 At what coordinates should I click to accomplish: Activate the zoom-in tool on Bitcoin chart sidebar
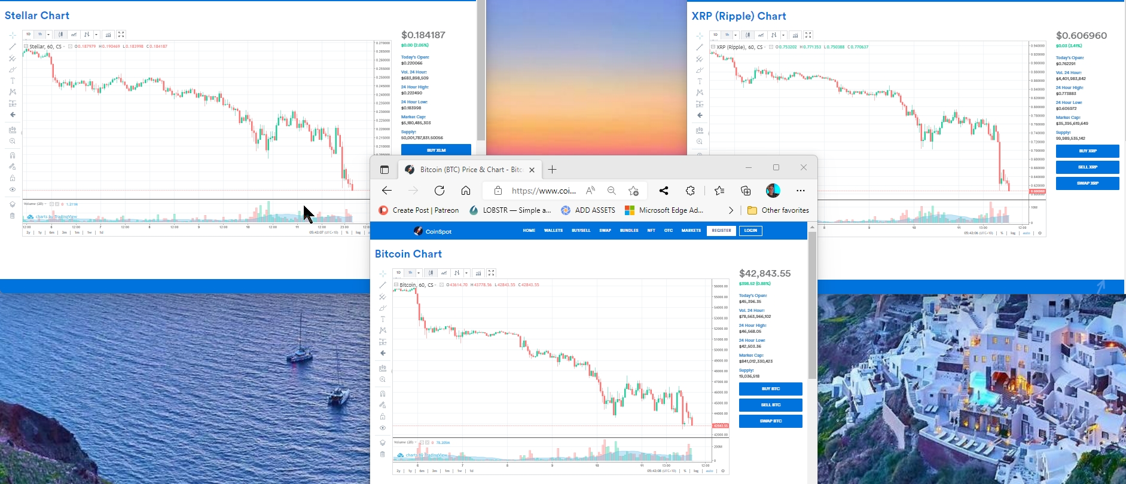coord(383,379)
